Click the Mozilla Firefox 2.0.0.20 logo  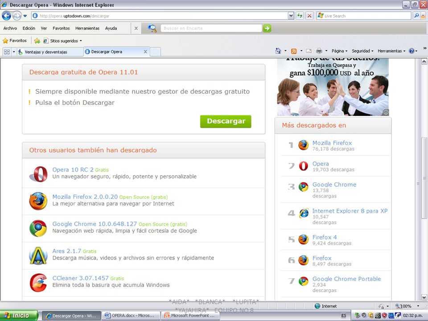pyautogui.click(x=38, y=201)
